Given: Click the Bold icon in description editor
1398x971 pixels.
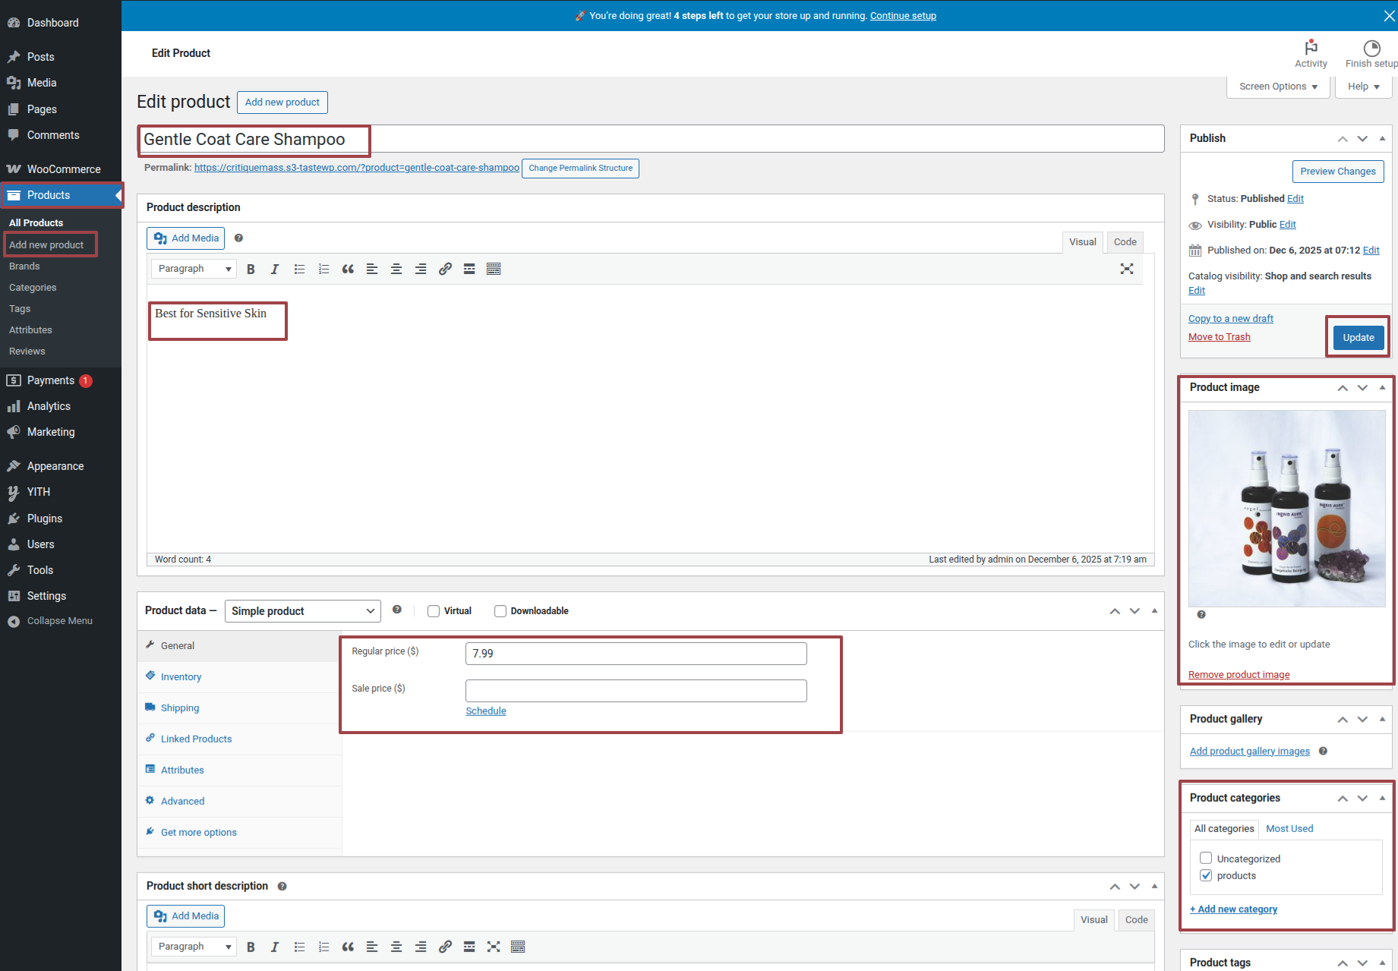Looking at the screenshot, I should tap(251, 269).
